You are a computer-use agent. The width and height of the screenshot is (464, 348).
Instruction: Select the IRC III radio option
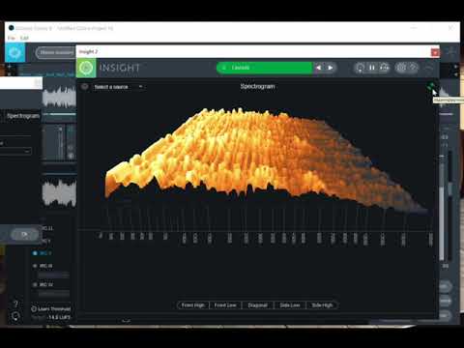(x=35, y=266)
